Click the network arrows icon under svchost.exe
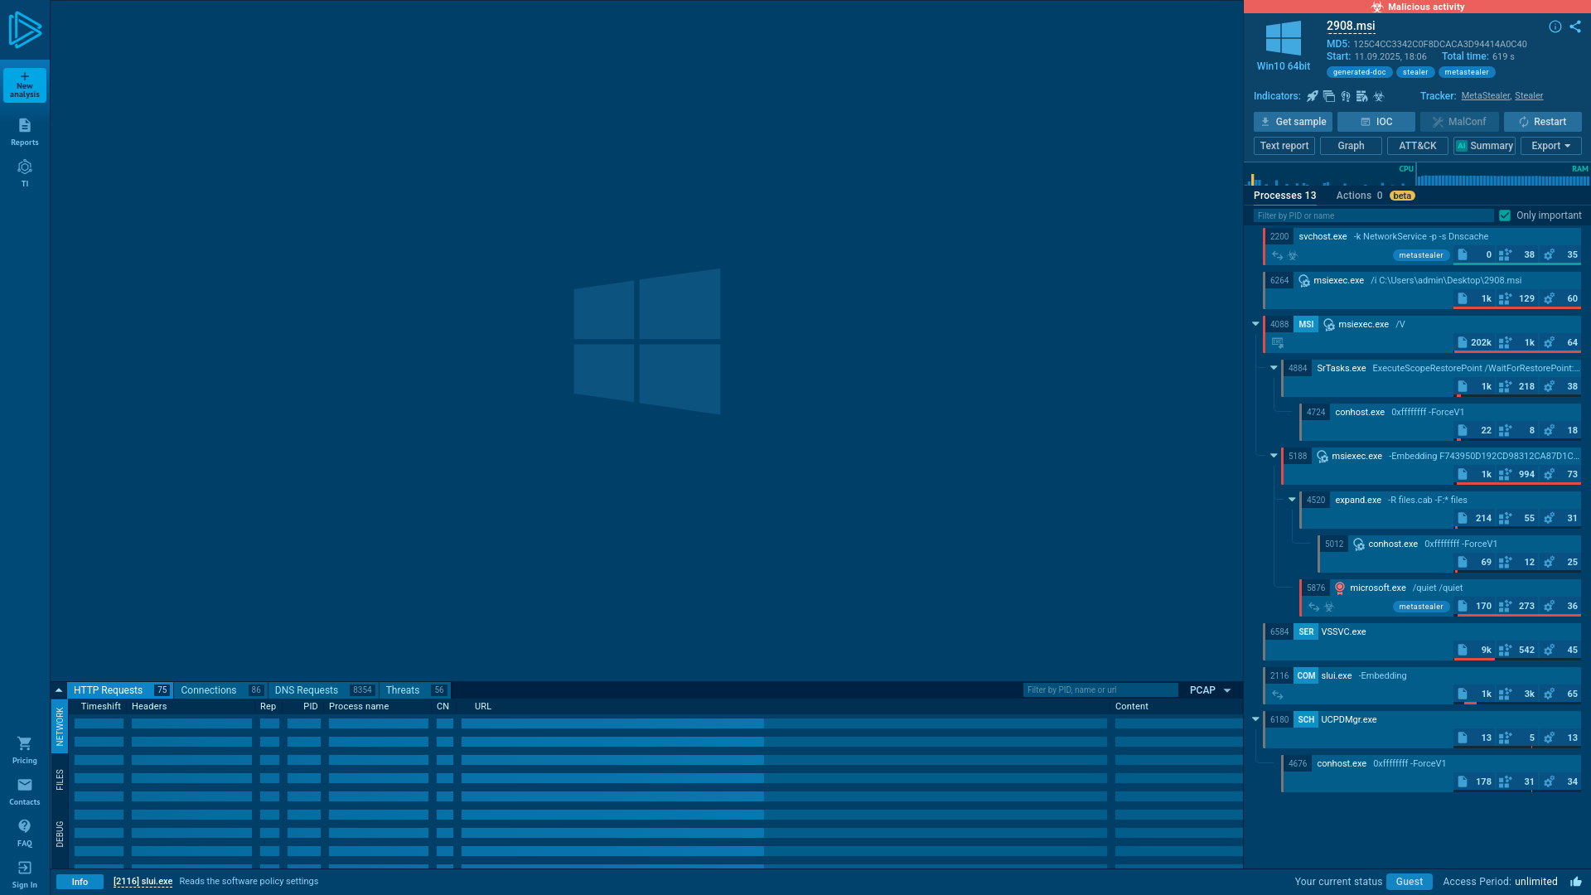This screenshot has width=1591, height=895. pos(1277,255)
